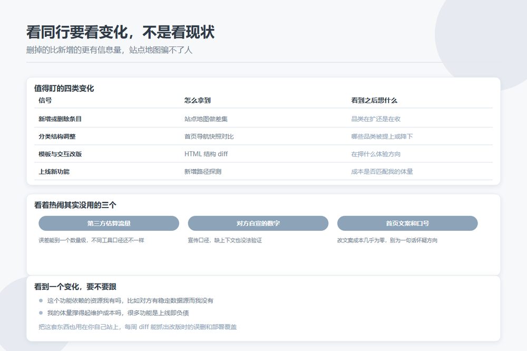
Task: Click the 首页导航快照对比 cell
Action: point(209,136)
